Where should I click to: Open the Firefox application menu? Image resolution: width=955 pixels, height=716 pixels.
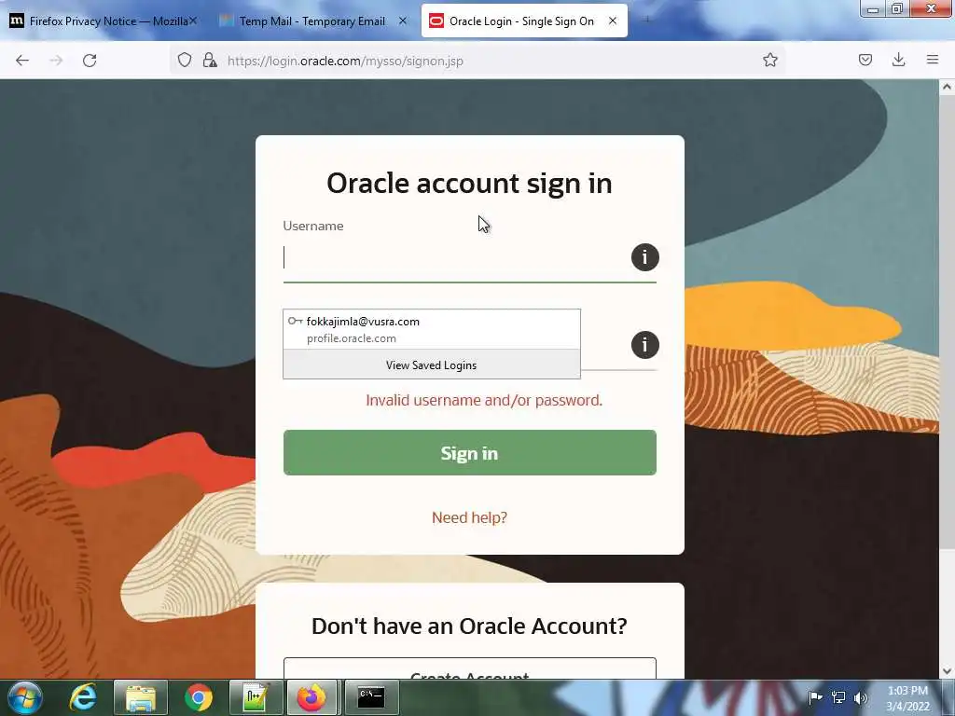[x=933, y=60]
